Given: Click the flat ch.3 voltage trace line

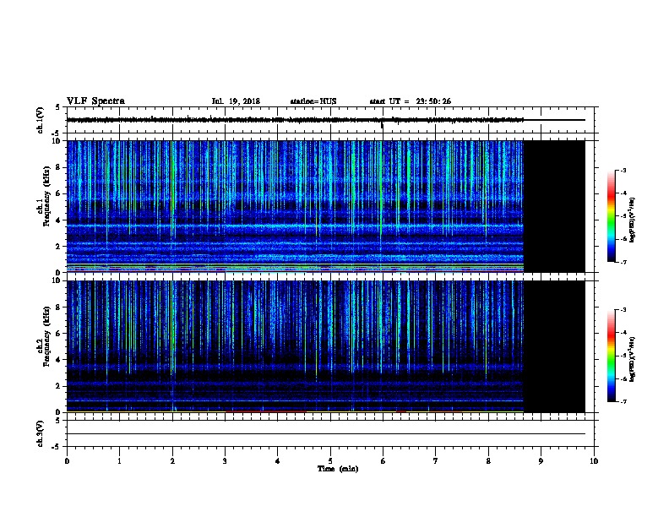Looking at the screenshot, I should pyautogui.click(x=326, y=434).
